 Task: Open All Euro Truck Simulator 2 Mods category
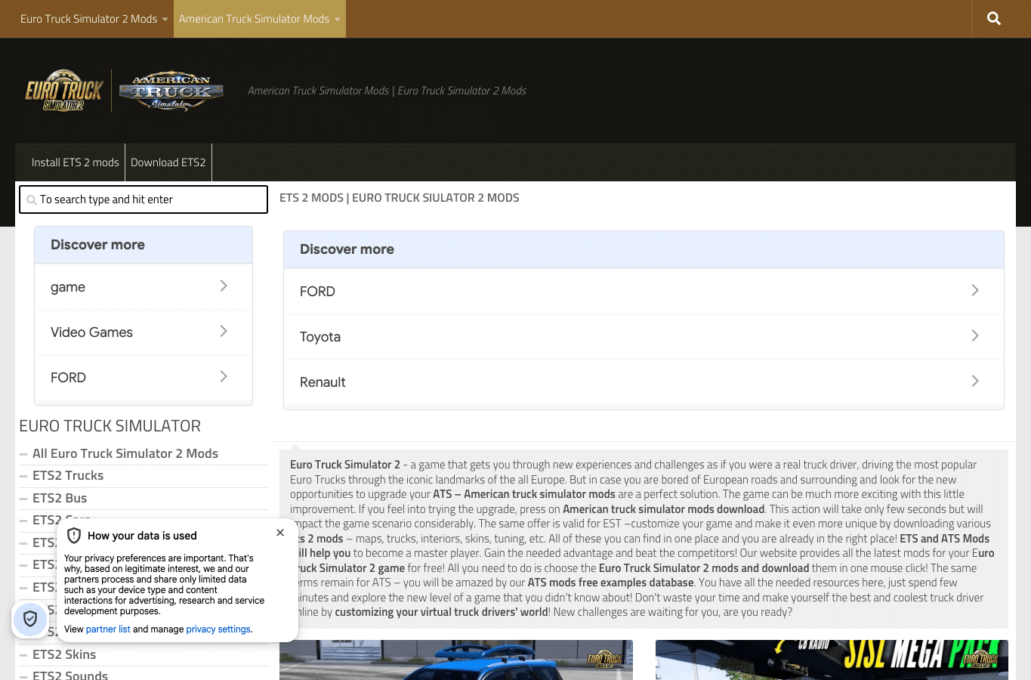click(x=125, y=453)
